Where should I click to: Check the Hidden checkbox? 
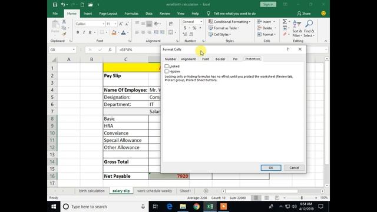pyautogui.click(x=166, y=71)
